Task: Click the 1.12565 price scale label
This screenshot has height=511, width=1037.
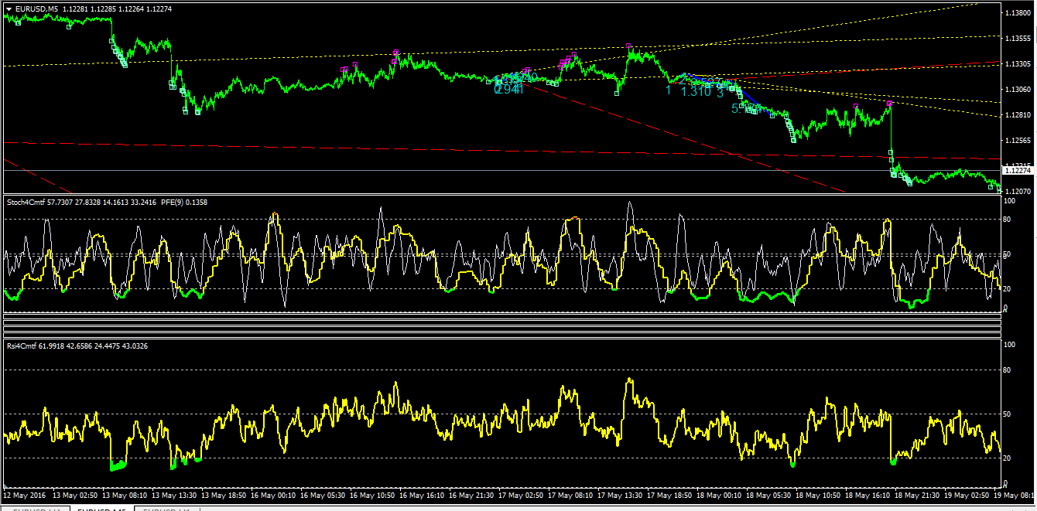Action: point(1019,141)
